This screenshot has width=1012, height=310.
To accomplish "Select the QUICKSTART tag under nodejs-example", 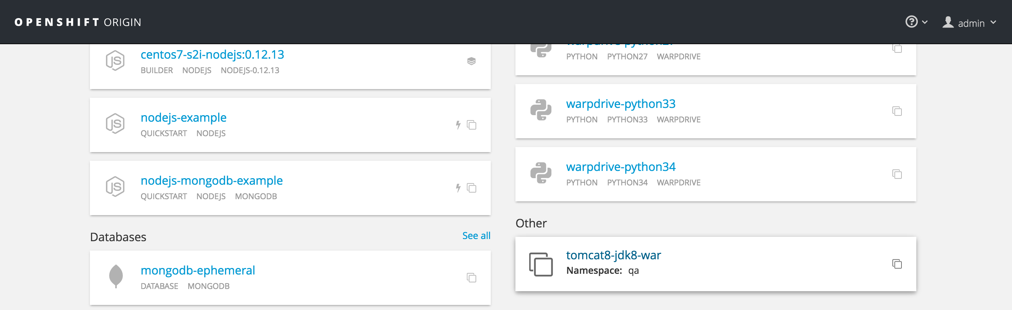I will tap(164, 133).
